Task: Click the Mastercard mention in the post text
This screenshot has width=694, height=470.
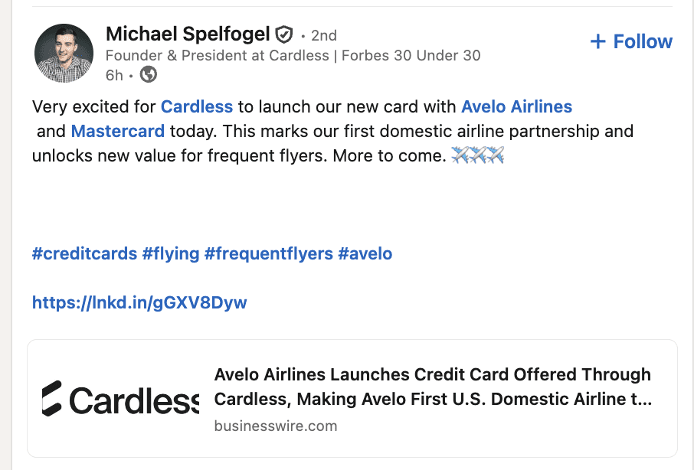Action: [117, 131]
